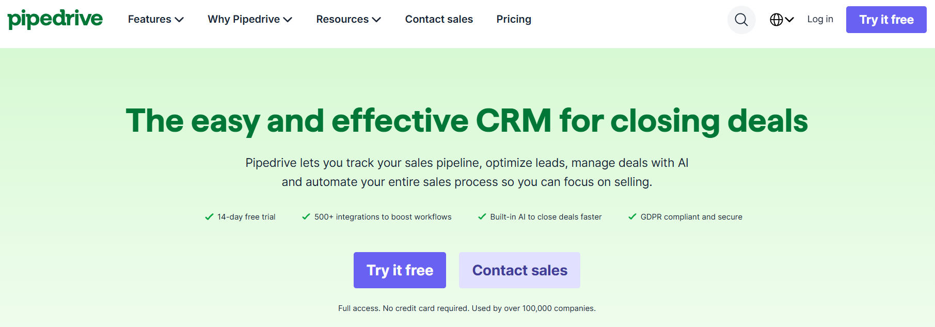
Task: Click checkmark beside 14-day free trial
Action: (x=209, y=217)
